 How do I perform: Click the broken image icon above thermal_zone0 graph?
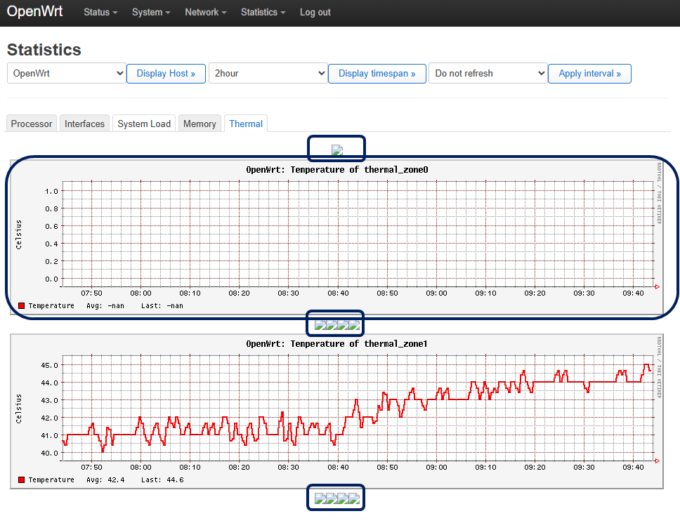click(x=336, y=150)
